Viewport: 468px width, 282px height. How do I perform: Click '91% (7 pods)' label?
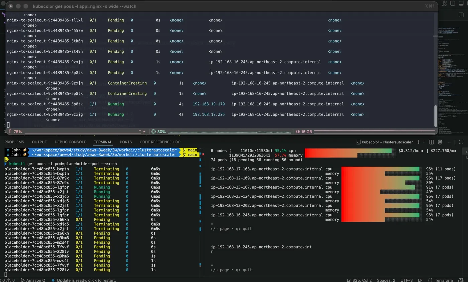[439, 187]
